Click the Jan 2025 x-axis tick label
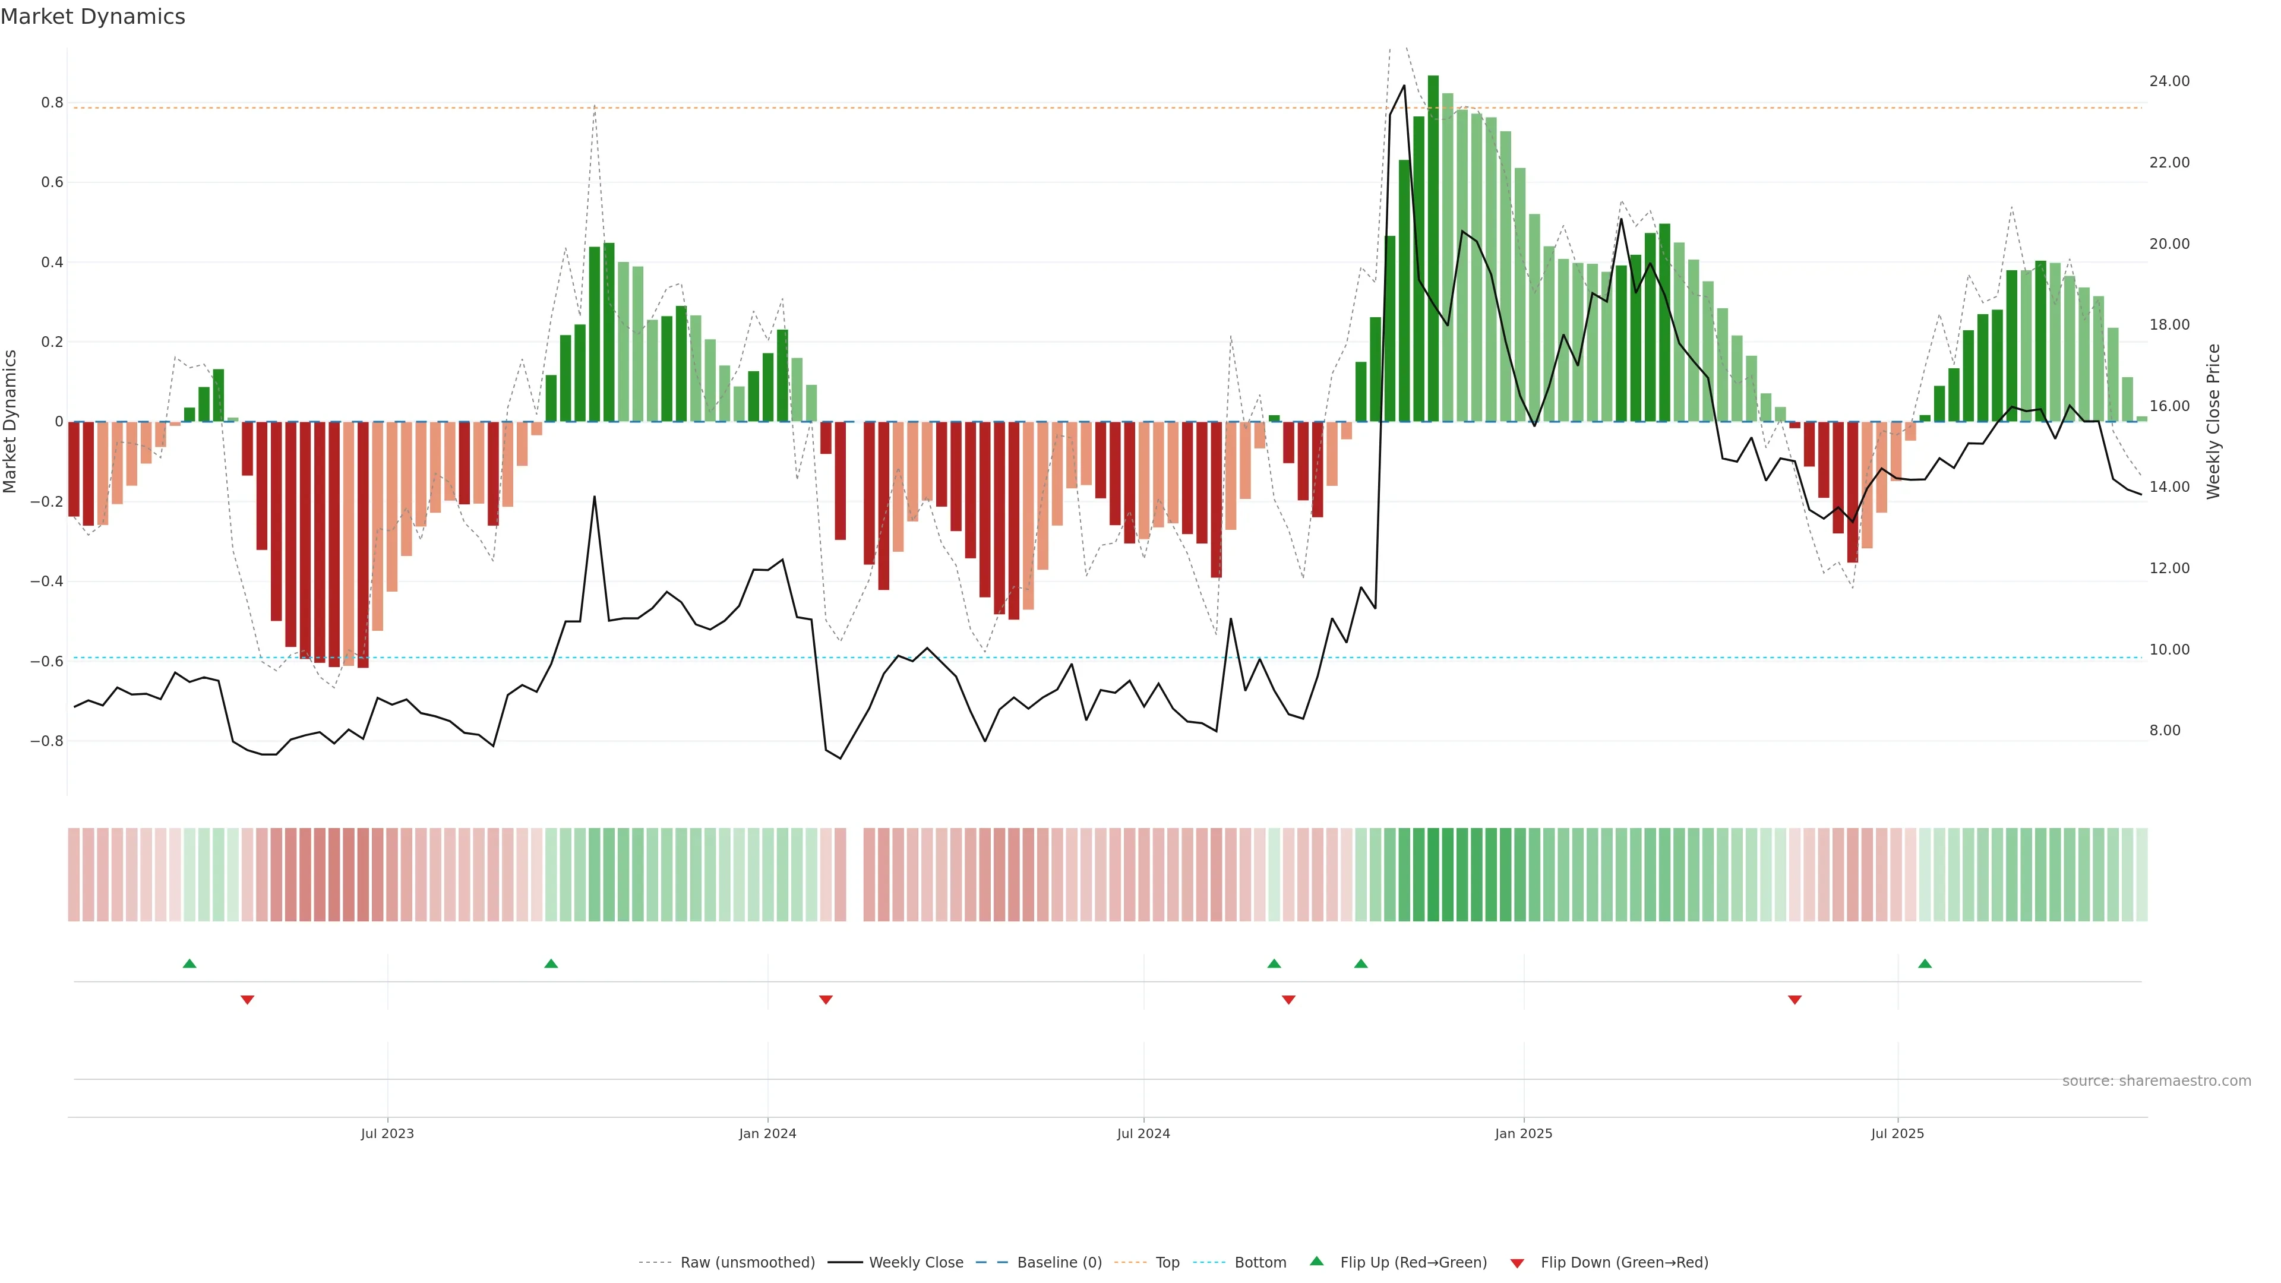 point(1523,1133)
